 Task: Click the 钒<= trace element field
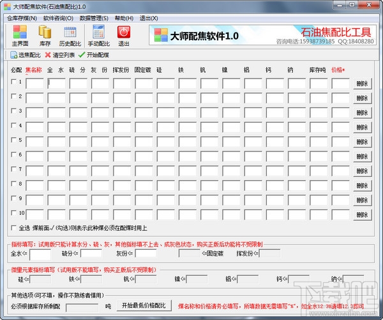tap(146, 279)
